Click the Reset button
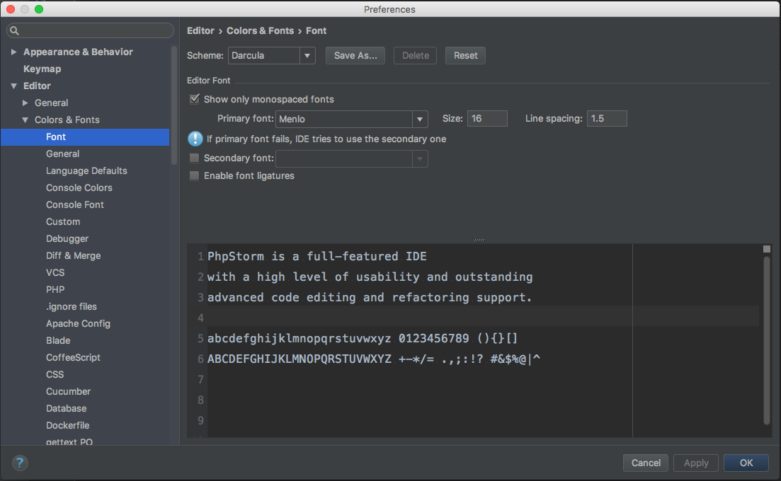781x481 pixels. (466, 55)
